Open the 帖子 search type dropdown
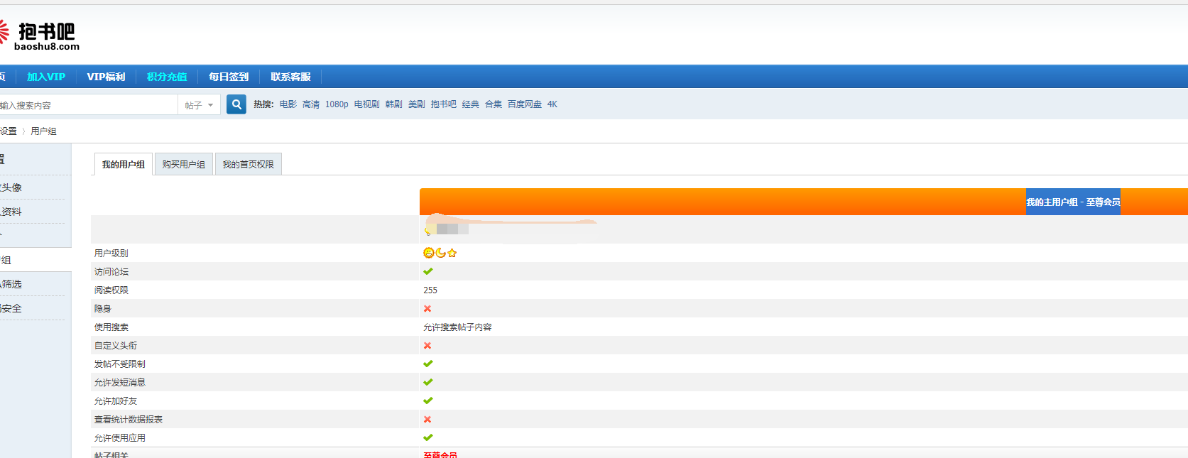The image size is (1188, 458). click(199, 105)
